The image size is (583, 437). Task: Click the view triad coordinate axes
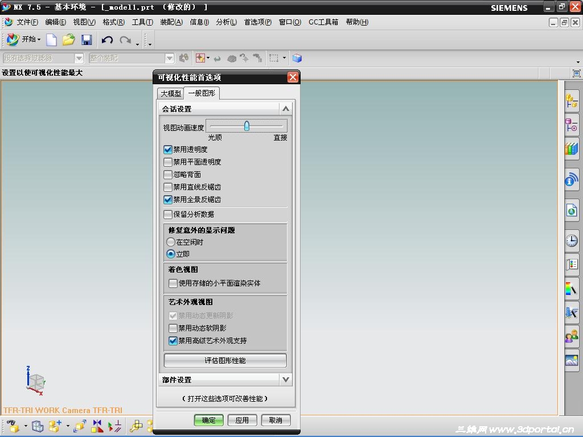pyautogui.click(x=35, y=381)
